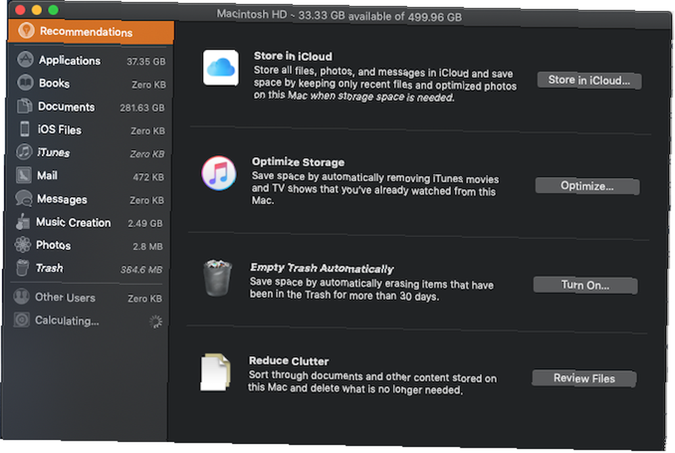The height and width of the screenshot is (453, 675).
Task: Click the 2.49 GB Music Creation size
Action: pyautogui.click(x=145, y=223)
